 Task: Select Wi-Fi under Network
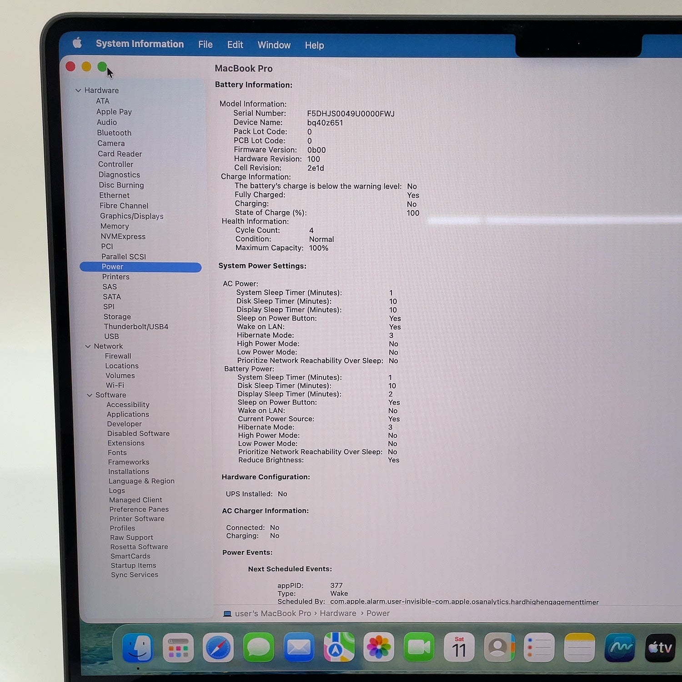(x=115, y=385)
